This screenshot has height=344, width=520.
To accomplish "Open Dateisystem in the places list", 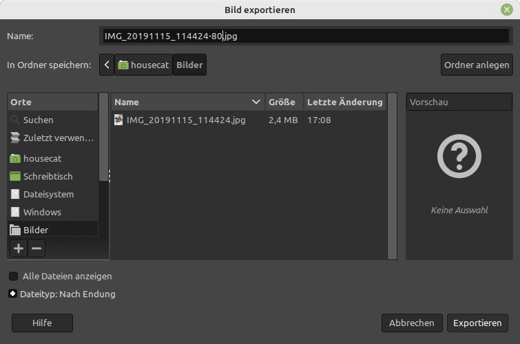I will [x=48, y=194].
